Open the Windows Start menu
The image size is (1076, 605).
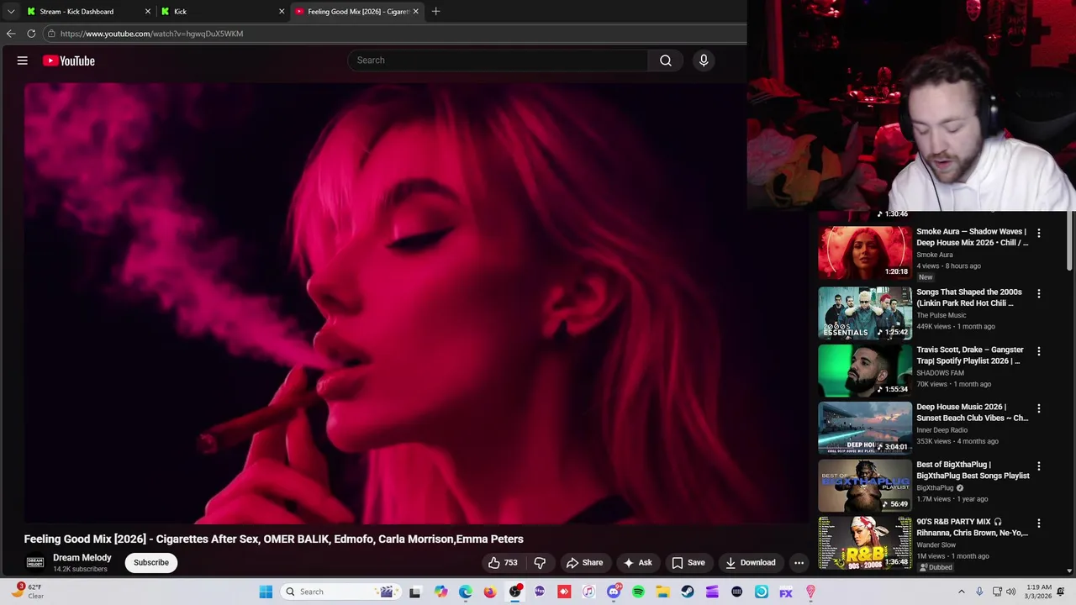(266, 592)
